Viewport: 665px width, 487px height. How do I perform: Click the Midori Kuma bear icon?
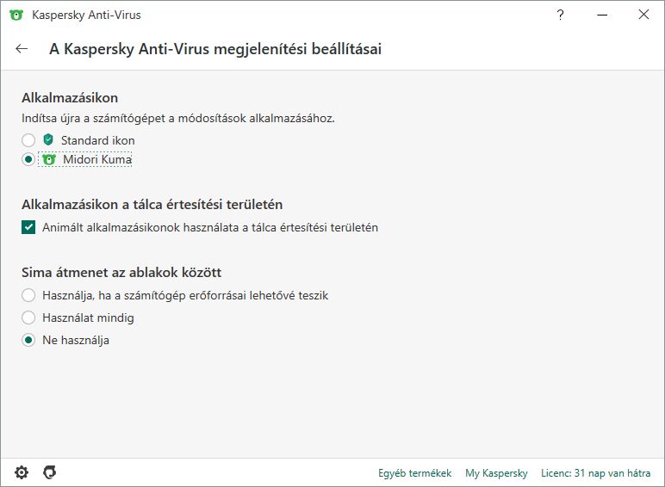pos(49,159)
